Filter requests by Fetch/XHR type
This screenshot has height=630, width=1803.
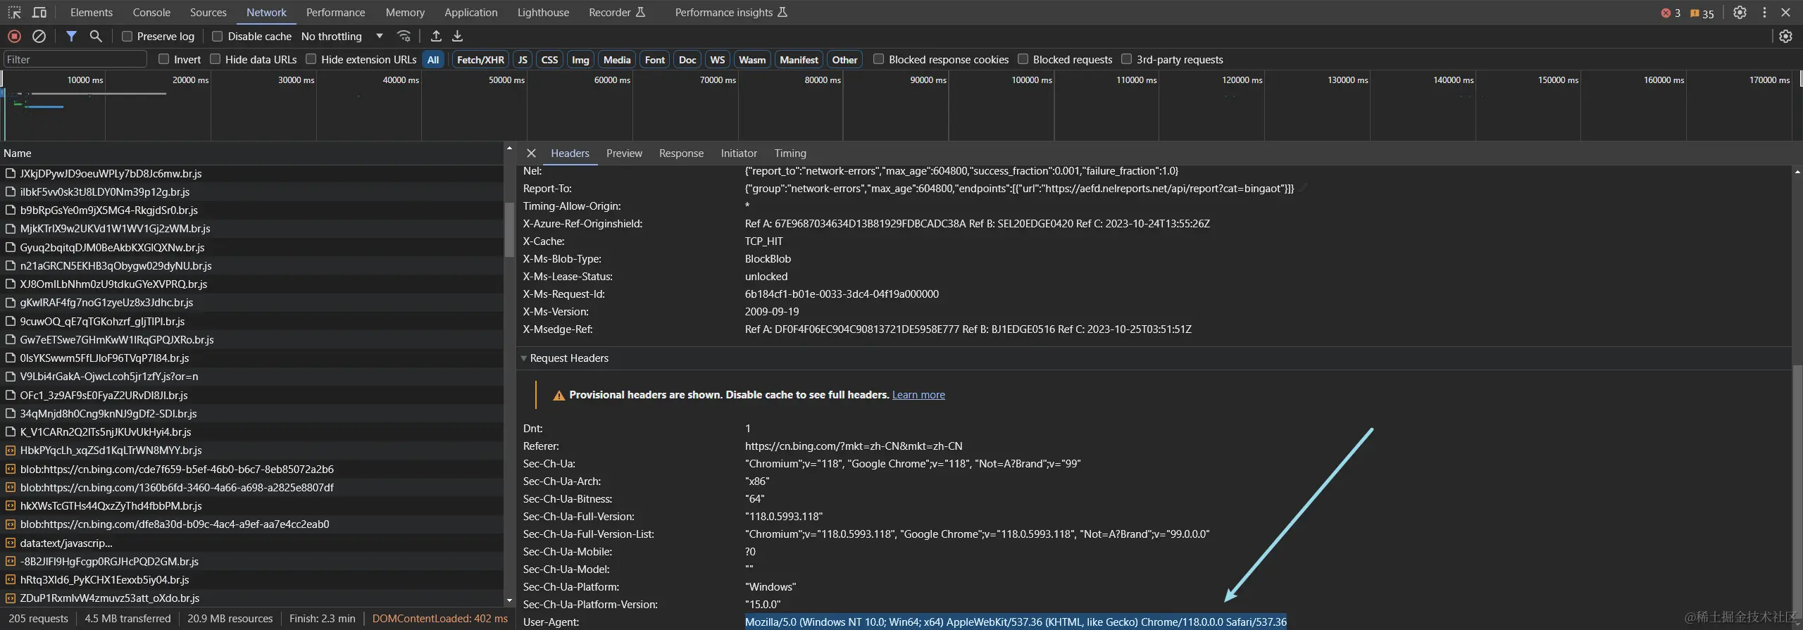[x=480, y=59]
